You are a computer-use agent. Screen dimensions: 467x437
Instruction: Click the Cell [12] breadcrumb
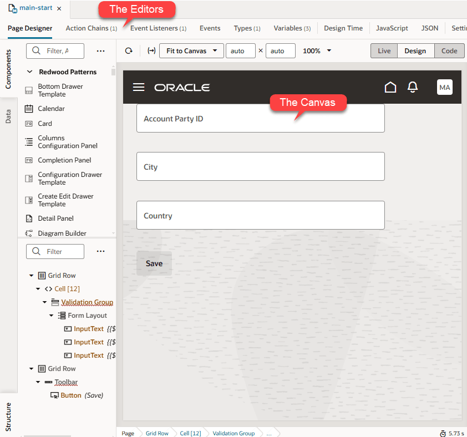(190, 434)
